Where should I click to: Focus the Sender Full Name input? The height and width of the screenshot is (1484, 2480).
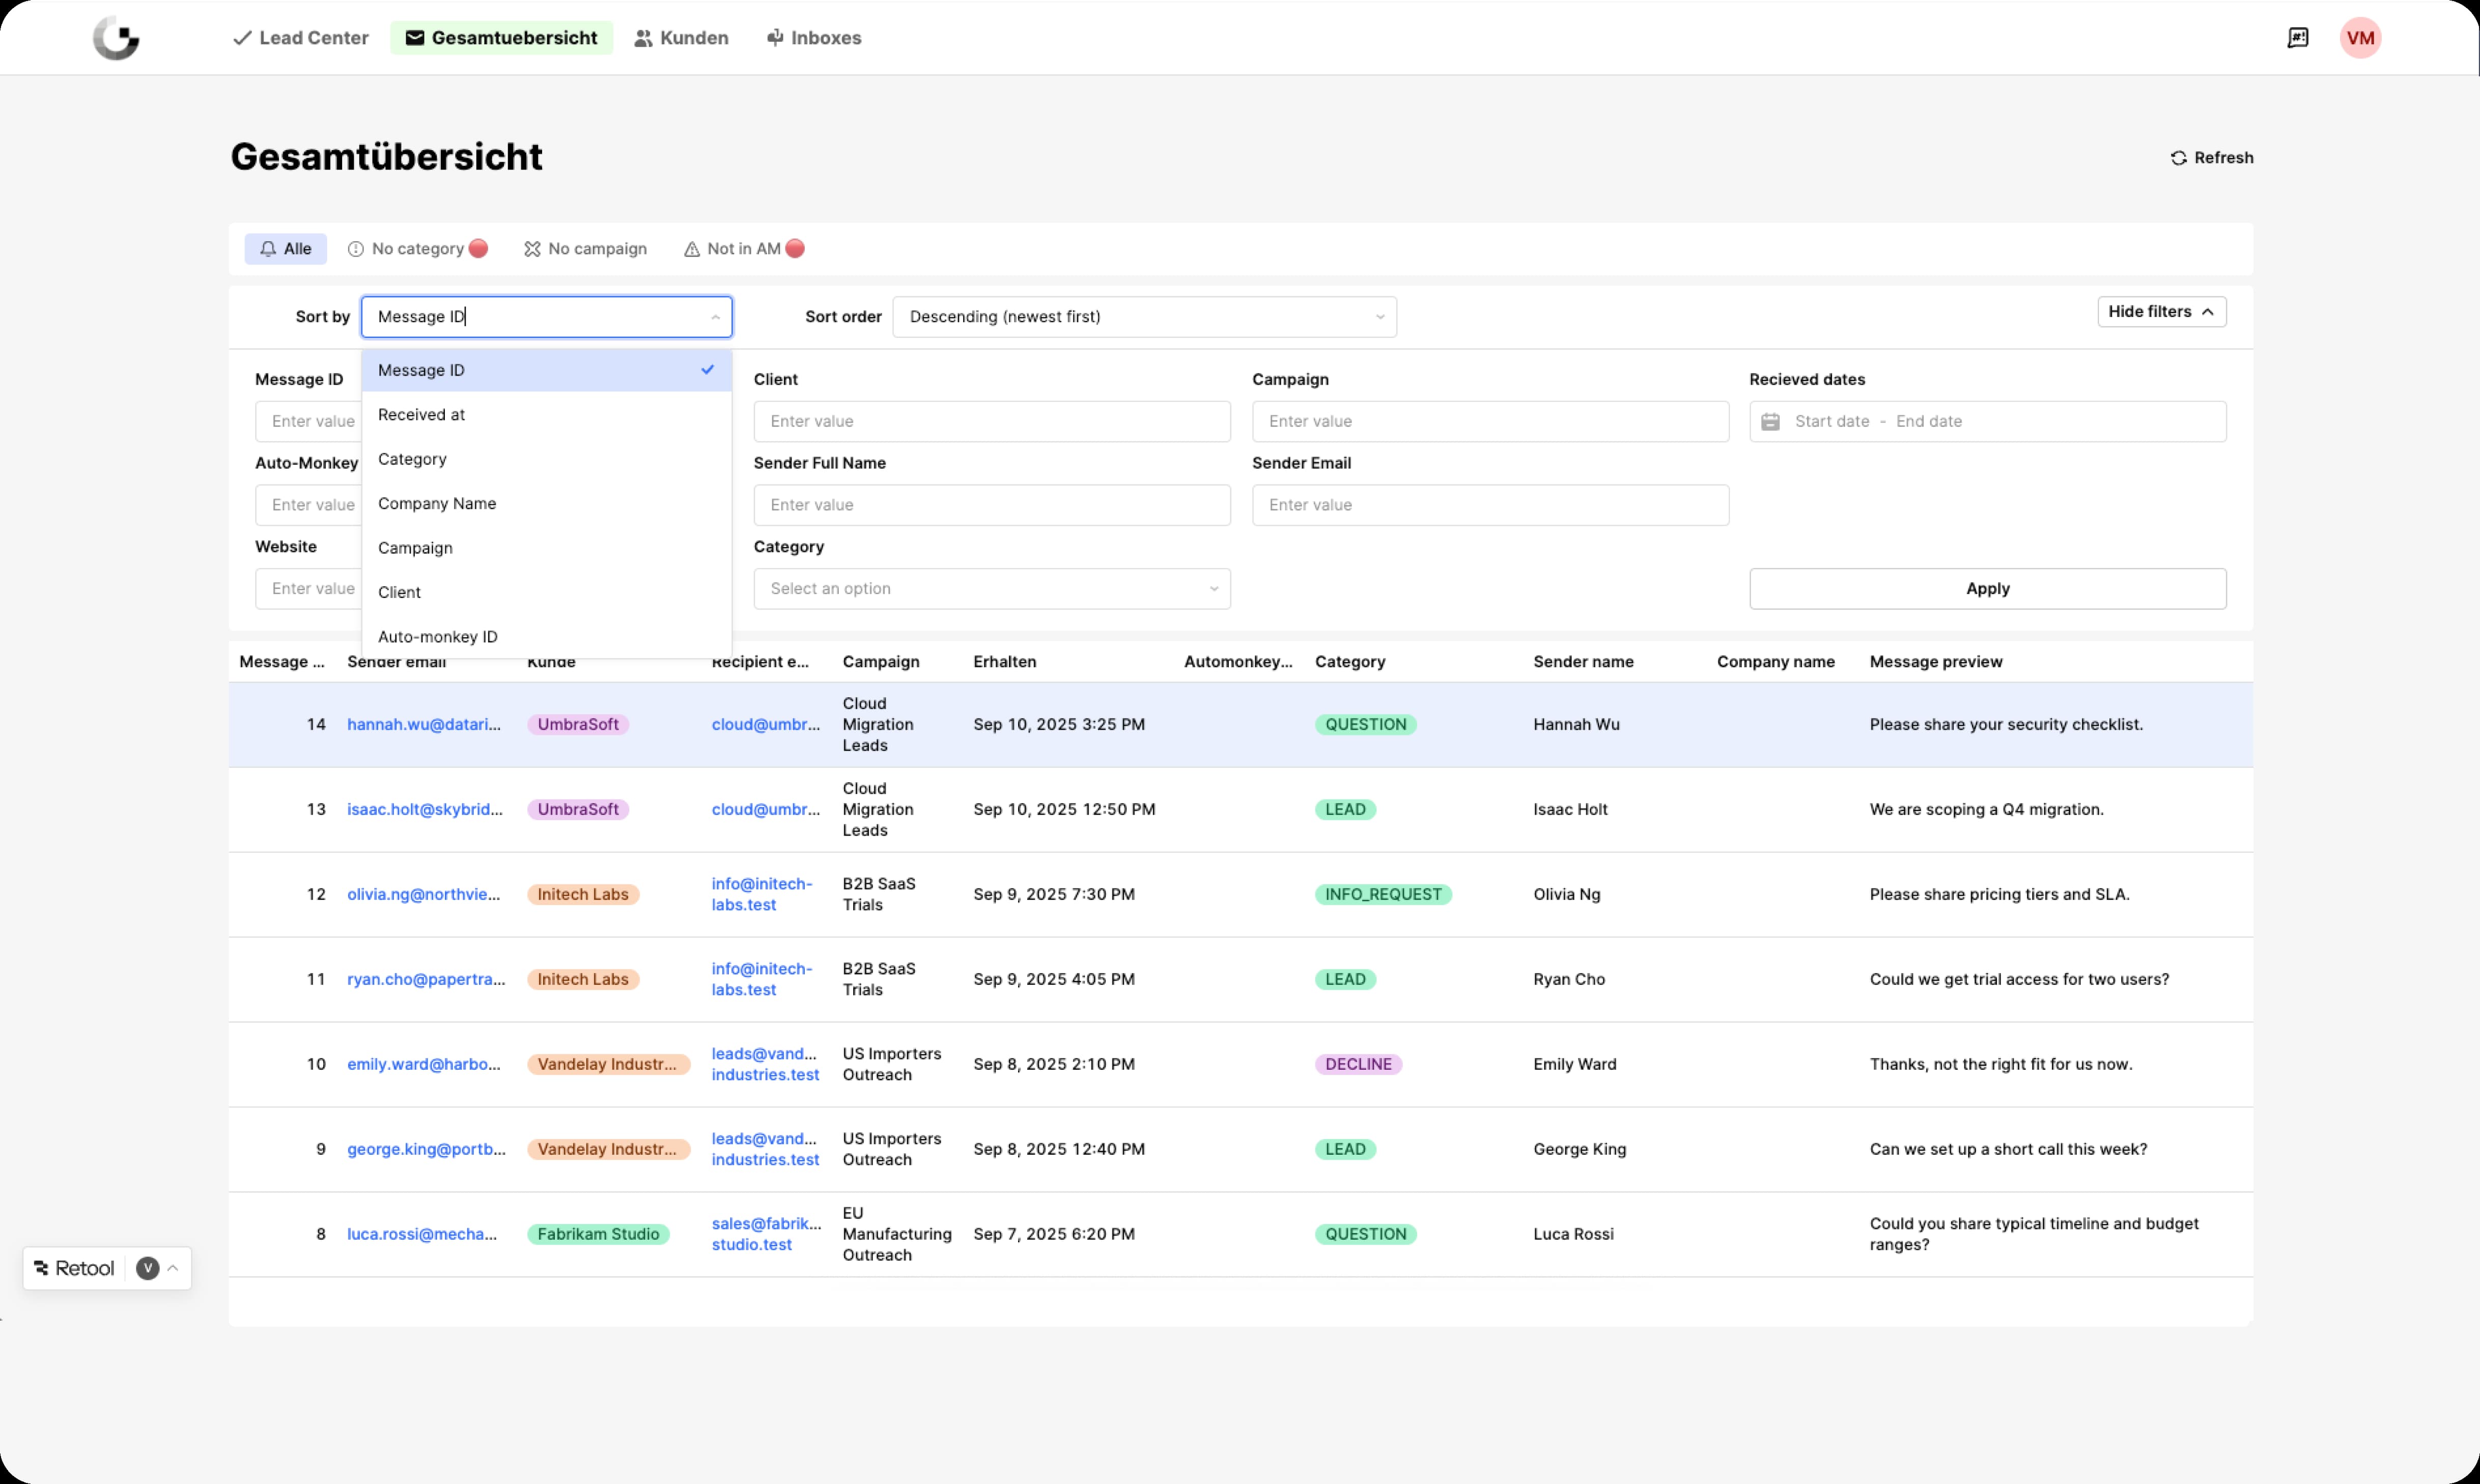991,505
